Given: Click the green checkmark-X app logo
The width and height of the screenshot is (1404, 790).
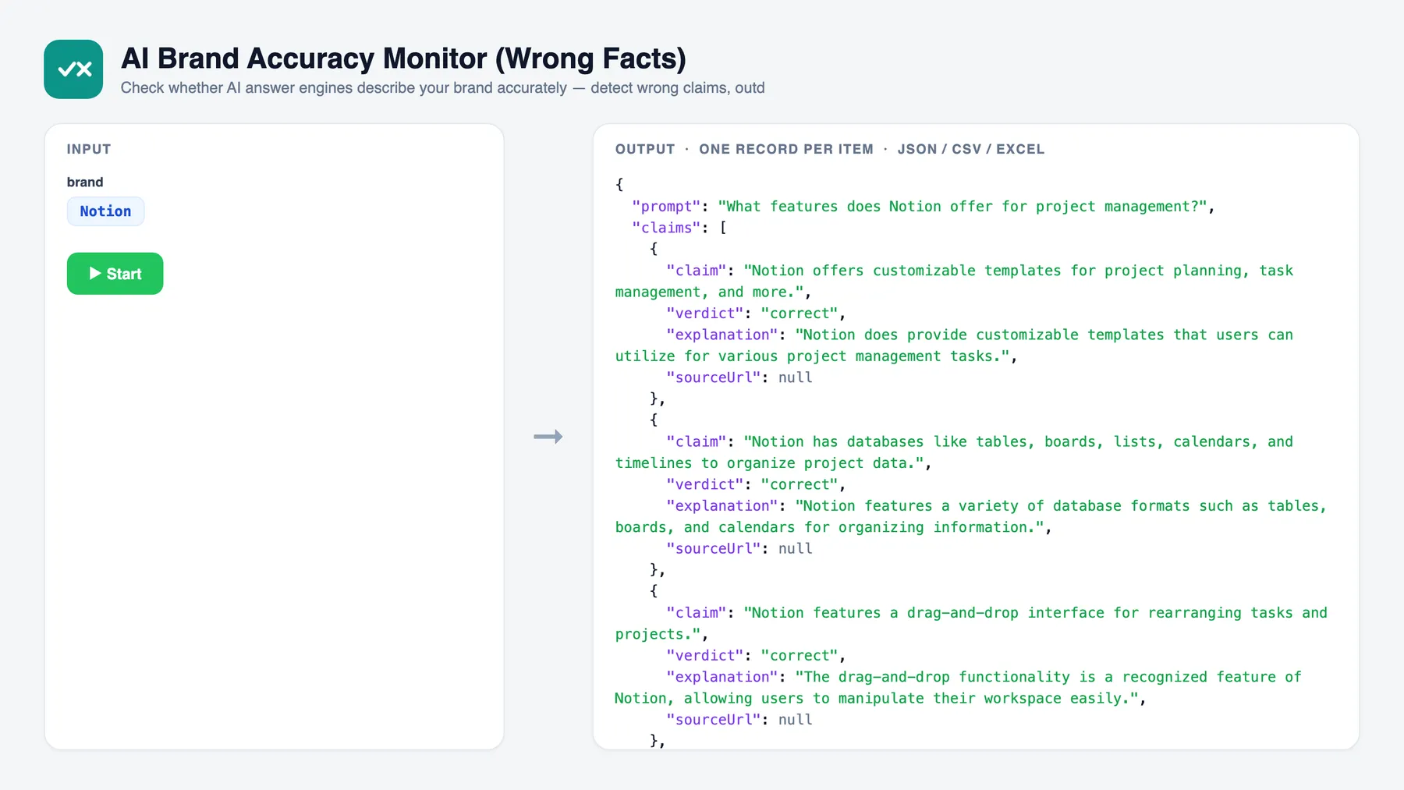Looking at the screenshot, I should click(x=73, y=69).
